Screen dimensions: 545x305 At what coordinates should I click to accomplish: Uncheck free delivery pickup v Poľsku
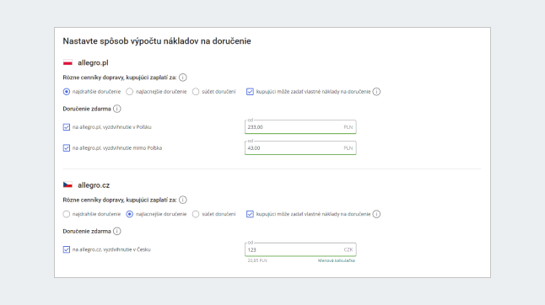pos(67,127)
